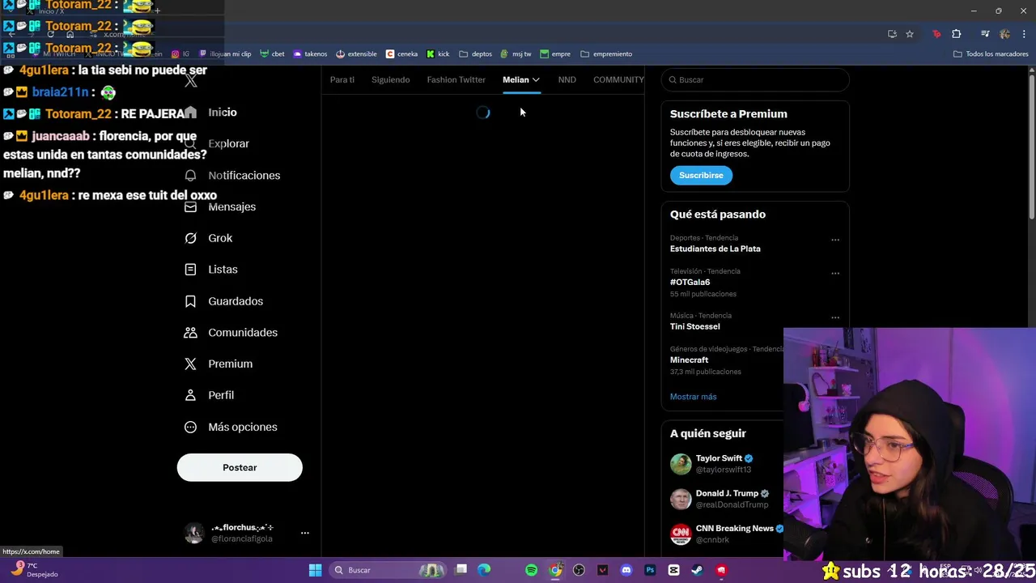Expand the empremiento bookmark folder
The width and height of the screenshot is (1036, 583).
[x=606, y=54]
